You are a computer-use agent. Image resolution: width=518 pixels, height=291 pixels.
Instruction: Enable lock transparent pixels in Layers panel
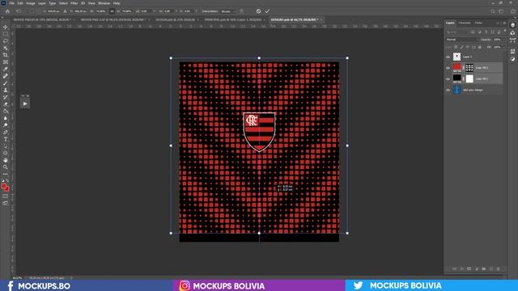point(456,47)
